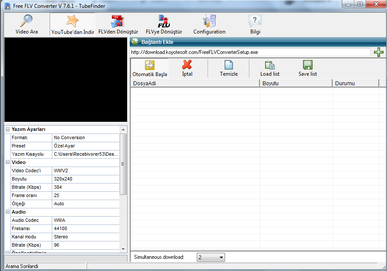This screenshot has height=271, width=387.
Task: Sort by the DosyaAdi column header
Action: click(195, 84)
